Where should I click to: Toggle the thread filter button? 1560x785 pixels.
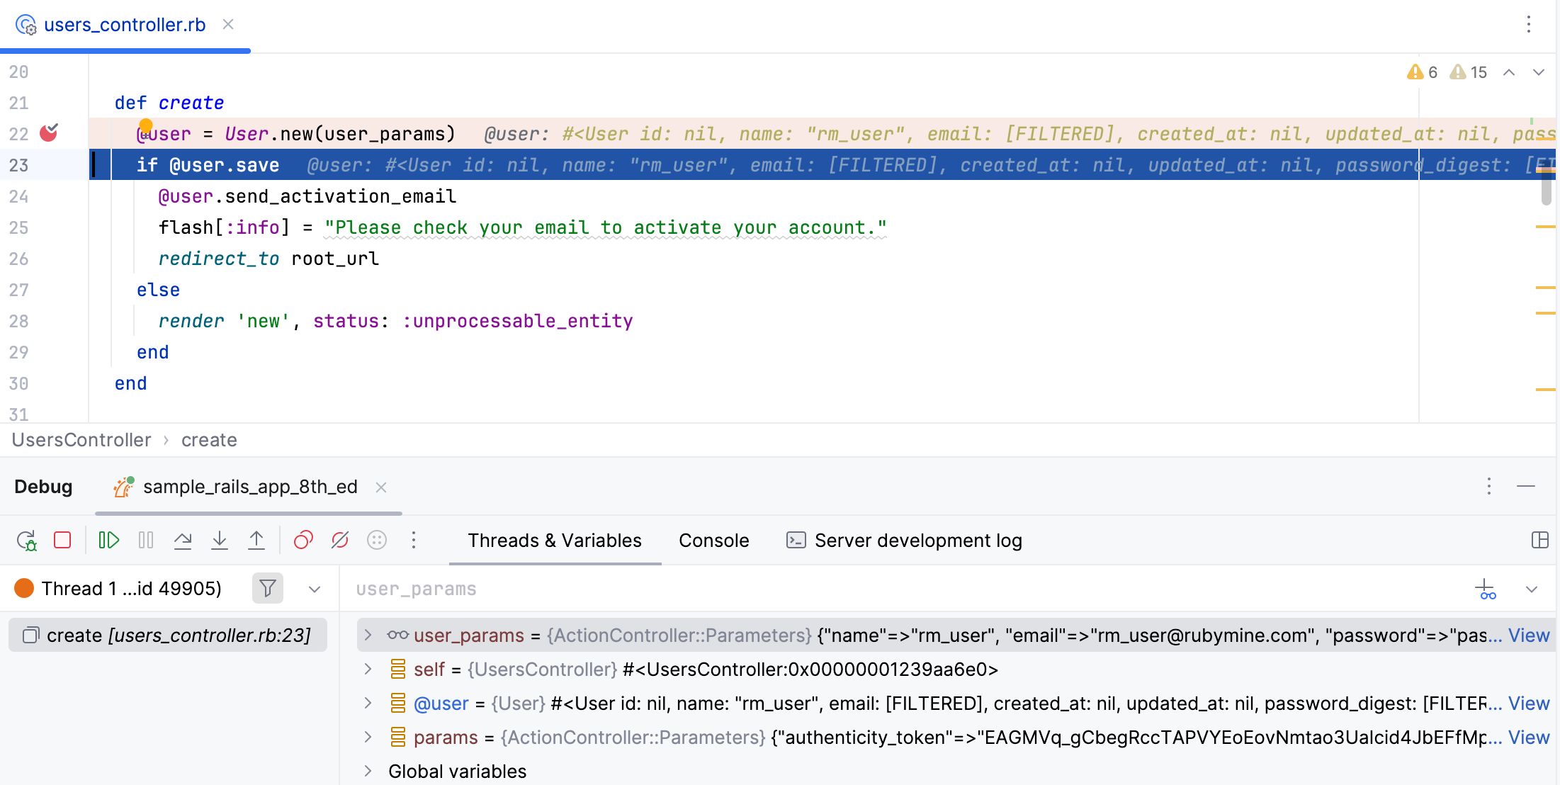268,588
